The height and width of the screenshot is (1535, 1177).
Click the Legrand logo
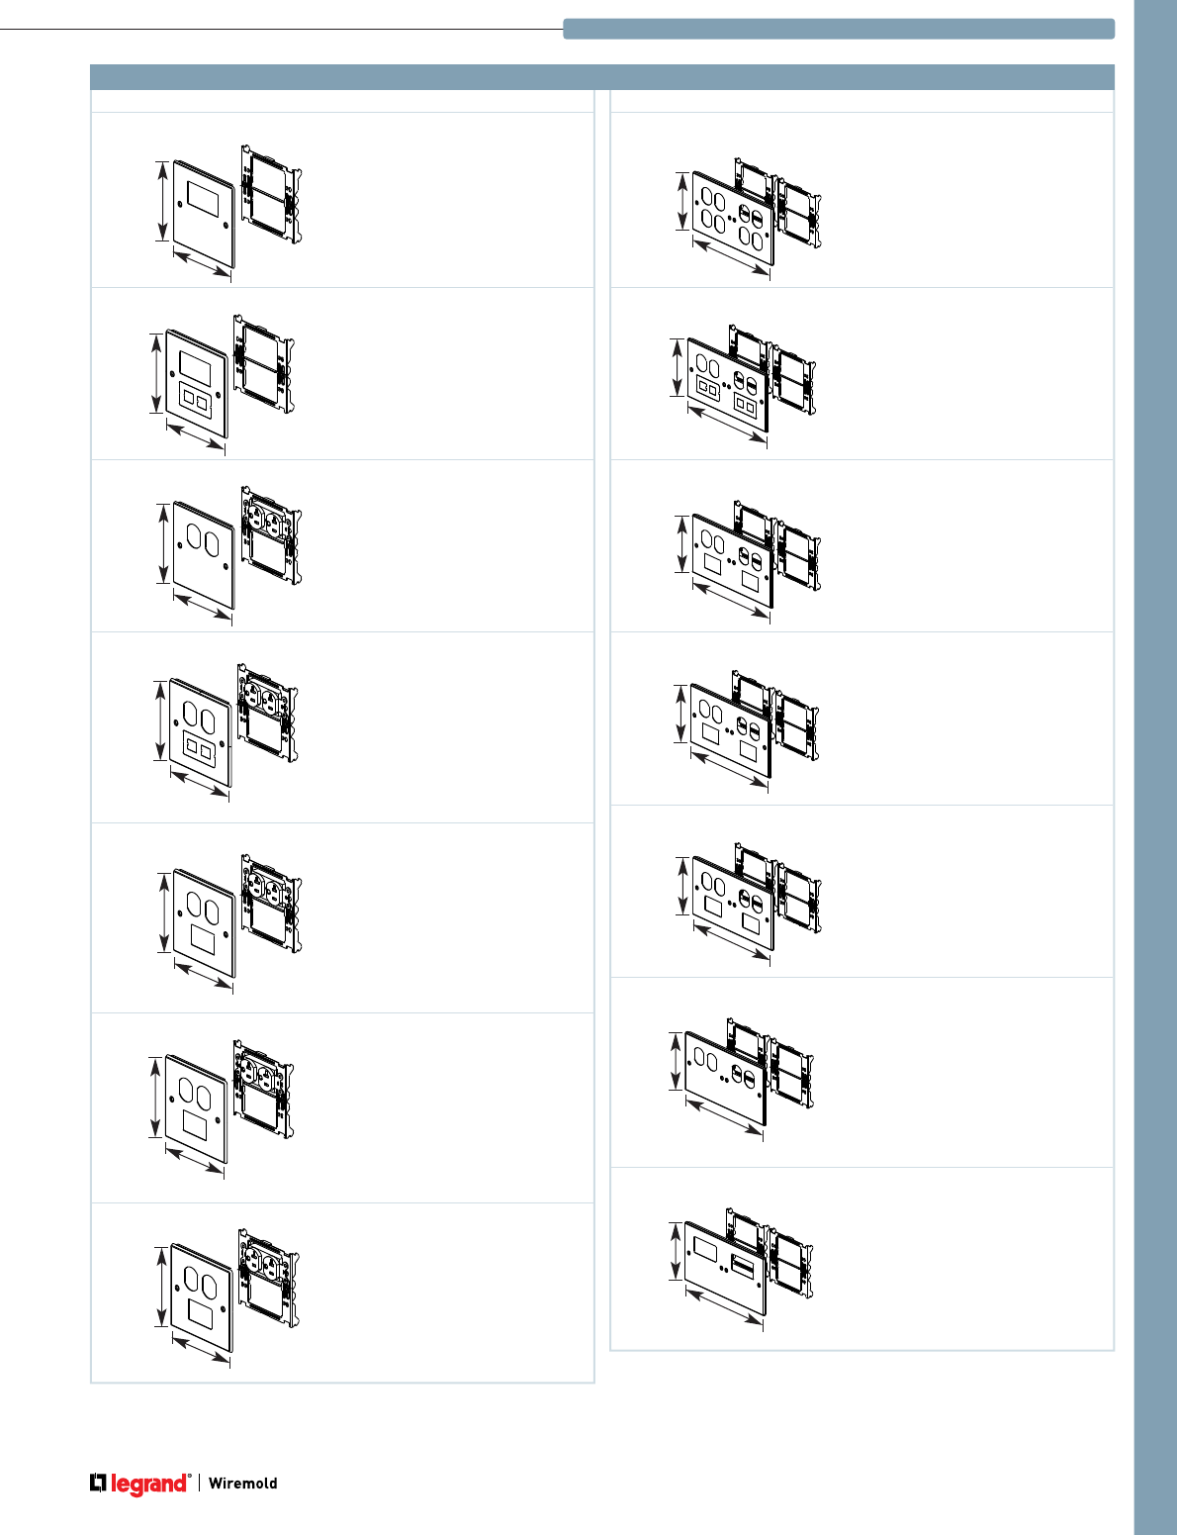139,1484
